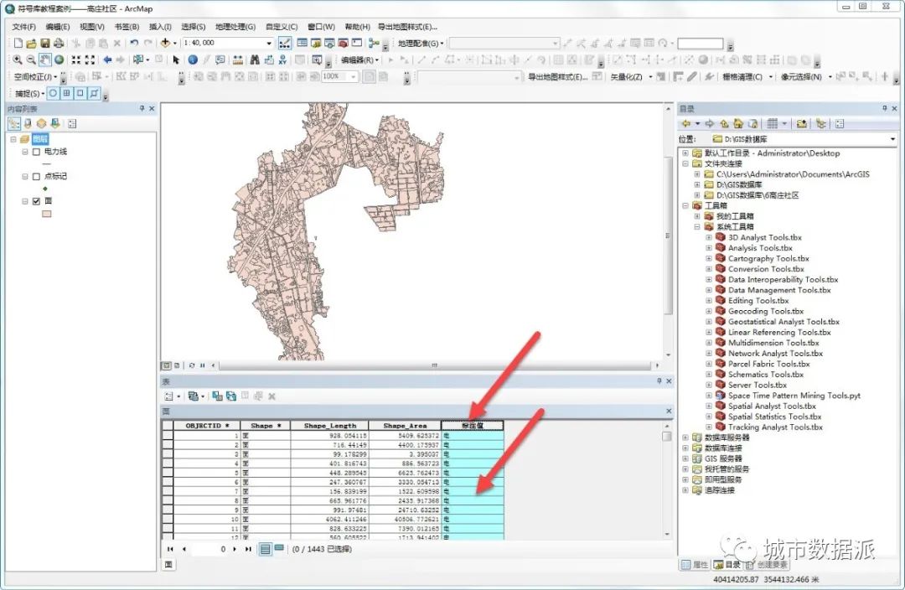Open the map scale 1:40,000 dropdown

click(x=269, y=44)
